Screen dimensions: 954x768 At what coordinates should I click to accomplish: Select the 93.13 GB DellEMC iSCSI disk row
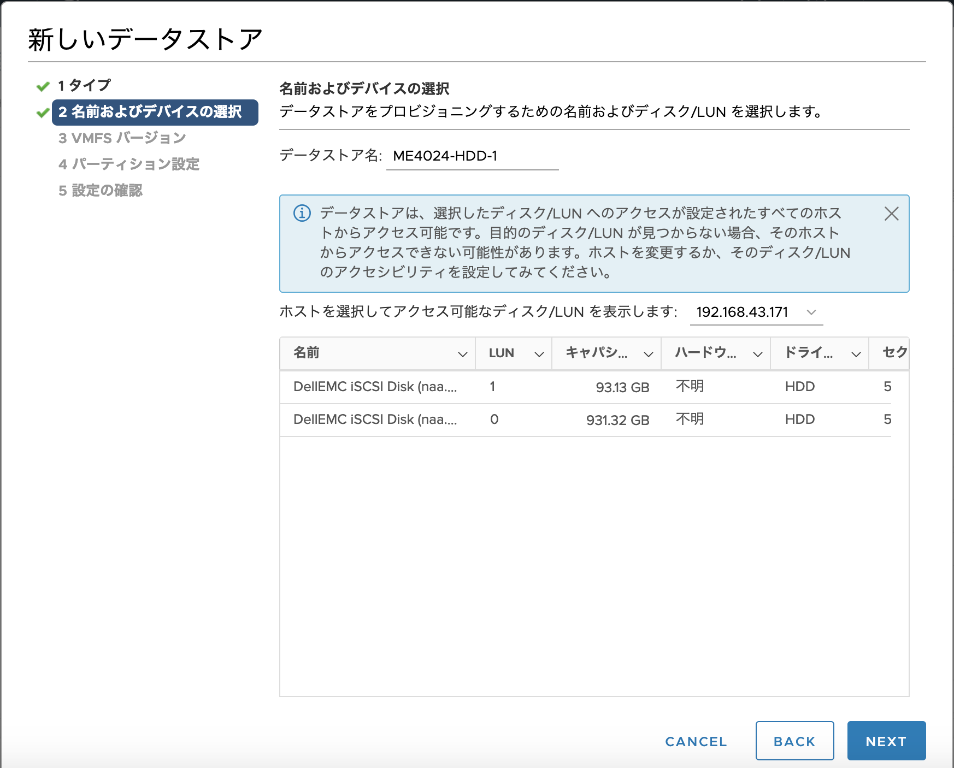coord(585,387)
